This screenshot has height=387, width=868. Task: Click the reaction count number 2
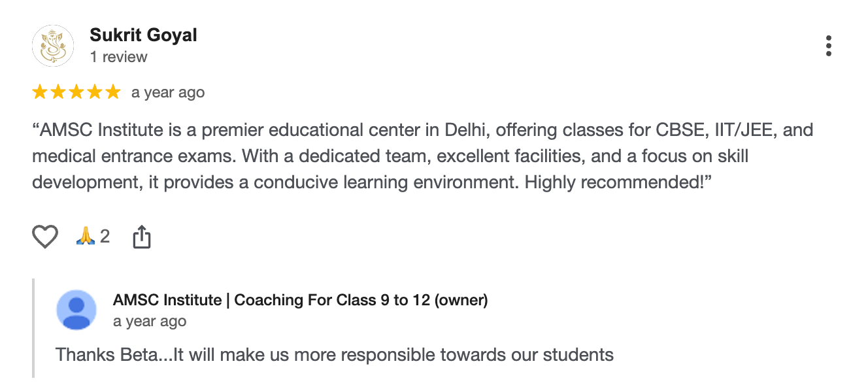105,237
